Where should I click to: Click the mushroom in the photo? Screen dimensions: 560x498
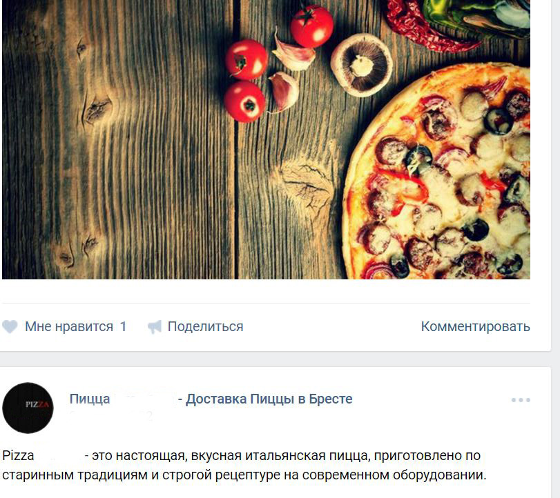coord(361,66)
